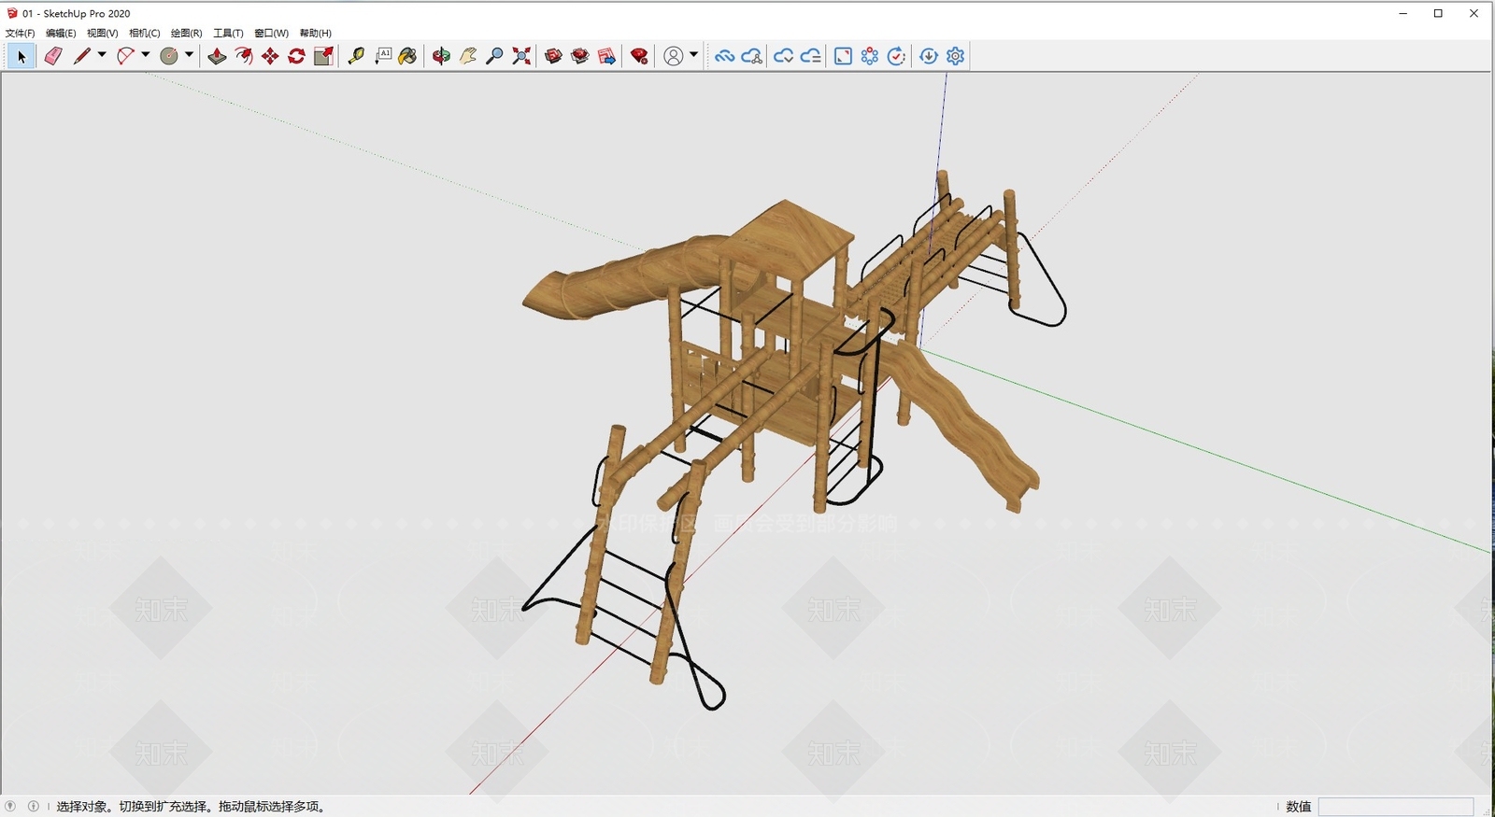The image size is (1495, 817).
Task: Expand the Line tool dropdown arrow
Action: click(x=102, y=55)
